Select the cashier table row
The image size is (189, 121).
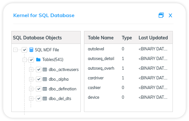click(x=128, y=87)
